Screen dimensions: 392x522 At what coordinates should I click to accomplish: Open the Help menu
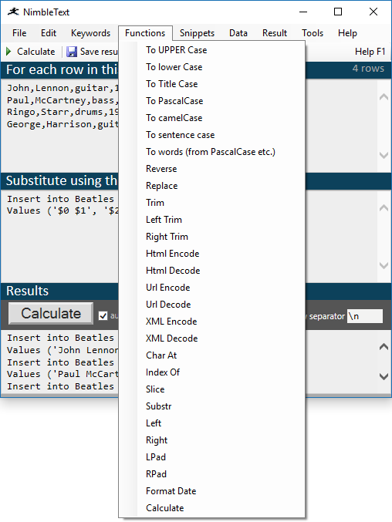click(x=348, y=33)
